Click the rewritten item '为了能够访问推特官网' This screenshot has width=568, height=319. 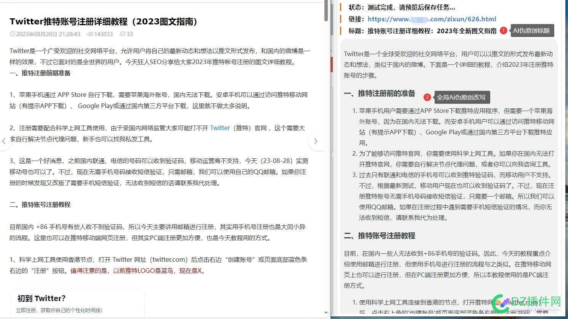(456, 159)
